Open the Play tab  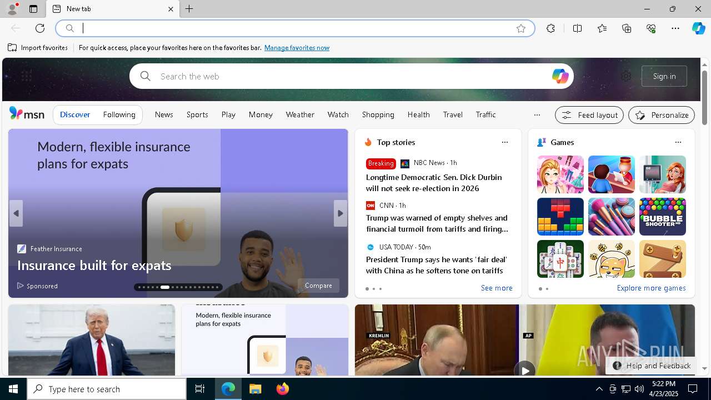pyautogui.click(x=228, y=114)
